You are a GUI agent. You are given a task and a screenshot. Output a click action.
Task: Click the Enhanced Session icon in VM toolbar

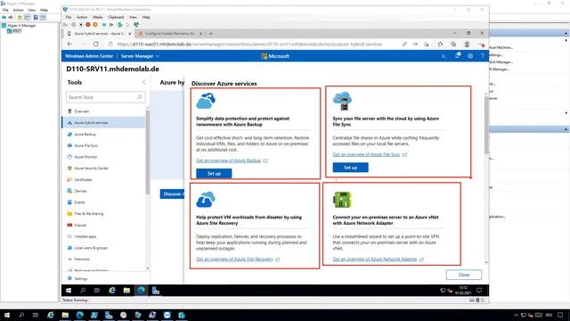click(136, 25)
